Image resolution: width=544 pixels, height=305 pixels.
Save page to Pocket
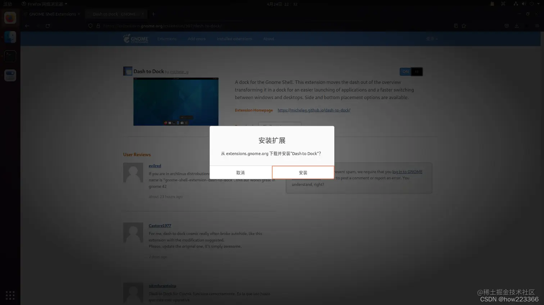pyautogui.click(x=507, y=26)
